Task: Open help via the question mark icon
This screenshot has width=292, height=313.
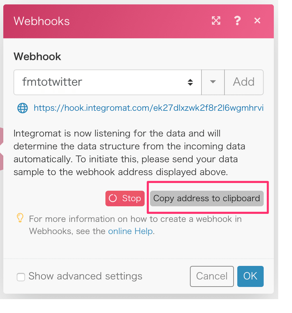Action: (x=237, y=21)
